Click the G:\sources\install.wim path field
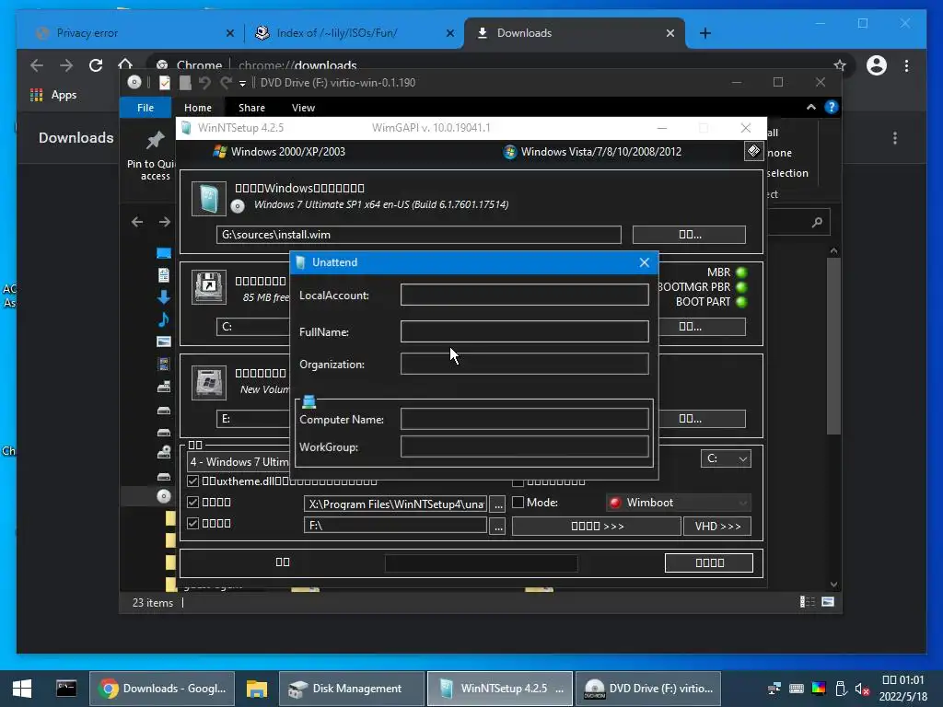Screen dimensions: 943x707 click(x=419, y=235)
